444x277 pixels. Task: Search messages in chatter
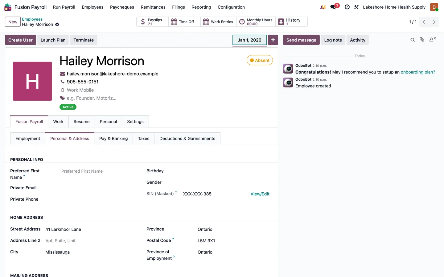(413, 40)
